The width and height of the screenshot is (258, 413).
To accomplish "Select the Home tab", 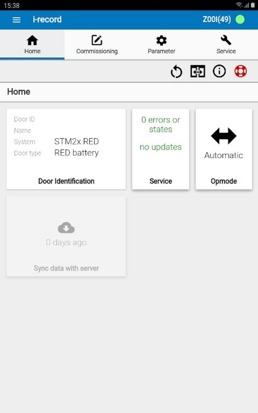I will click(x=32, y=45).
